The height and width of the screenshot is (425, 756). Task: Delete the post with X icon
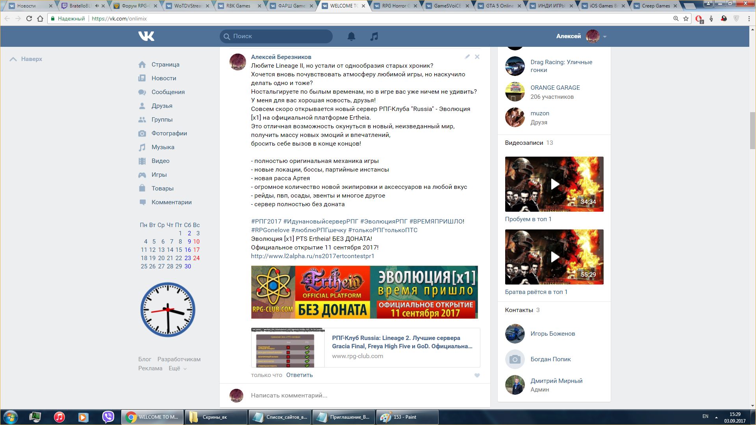pyautogui.click(x=477, y=57)
